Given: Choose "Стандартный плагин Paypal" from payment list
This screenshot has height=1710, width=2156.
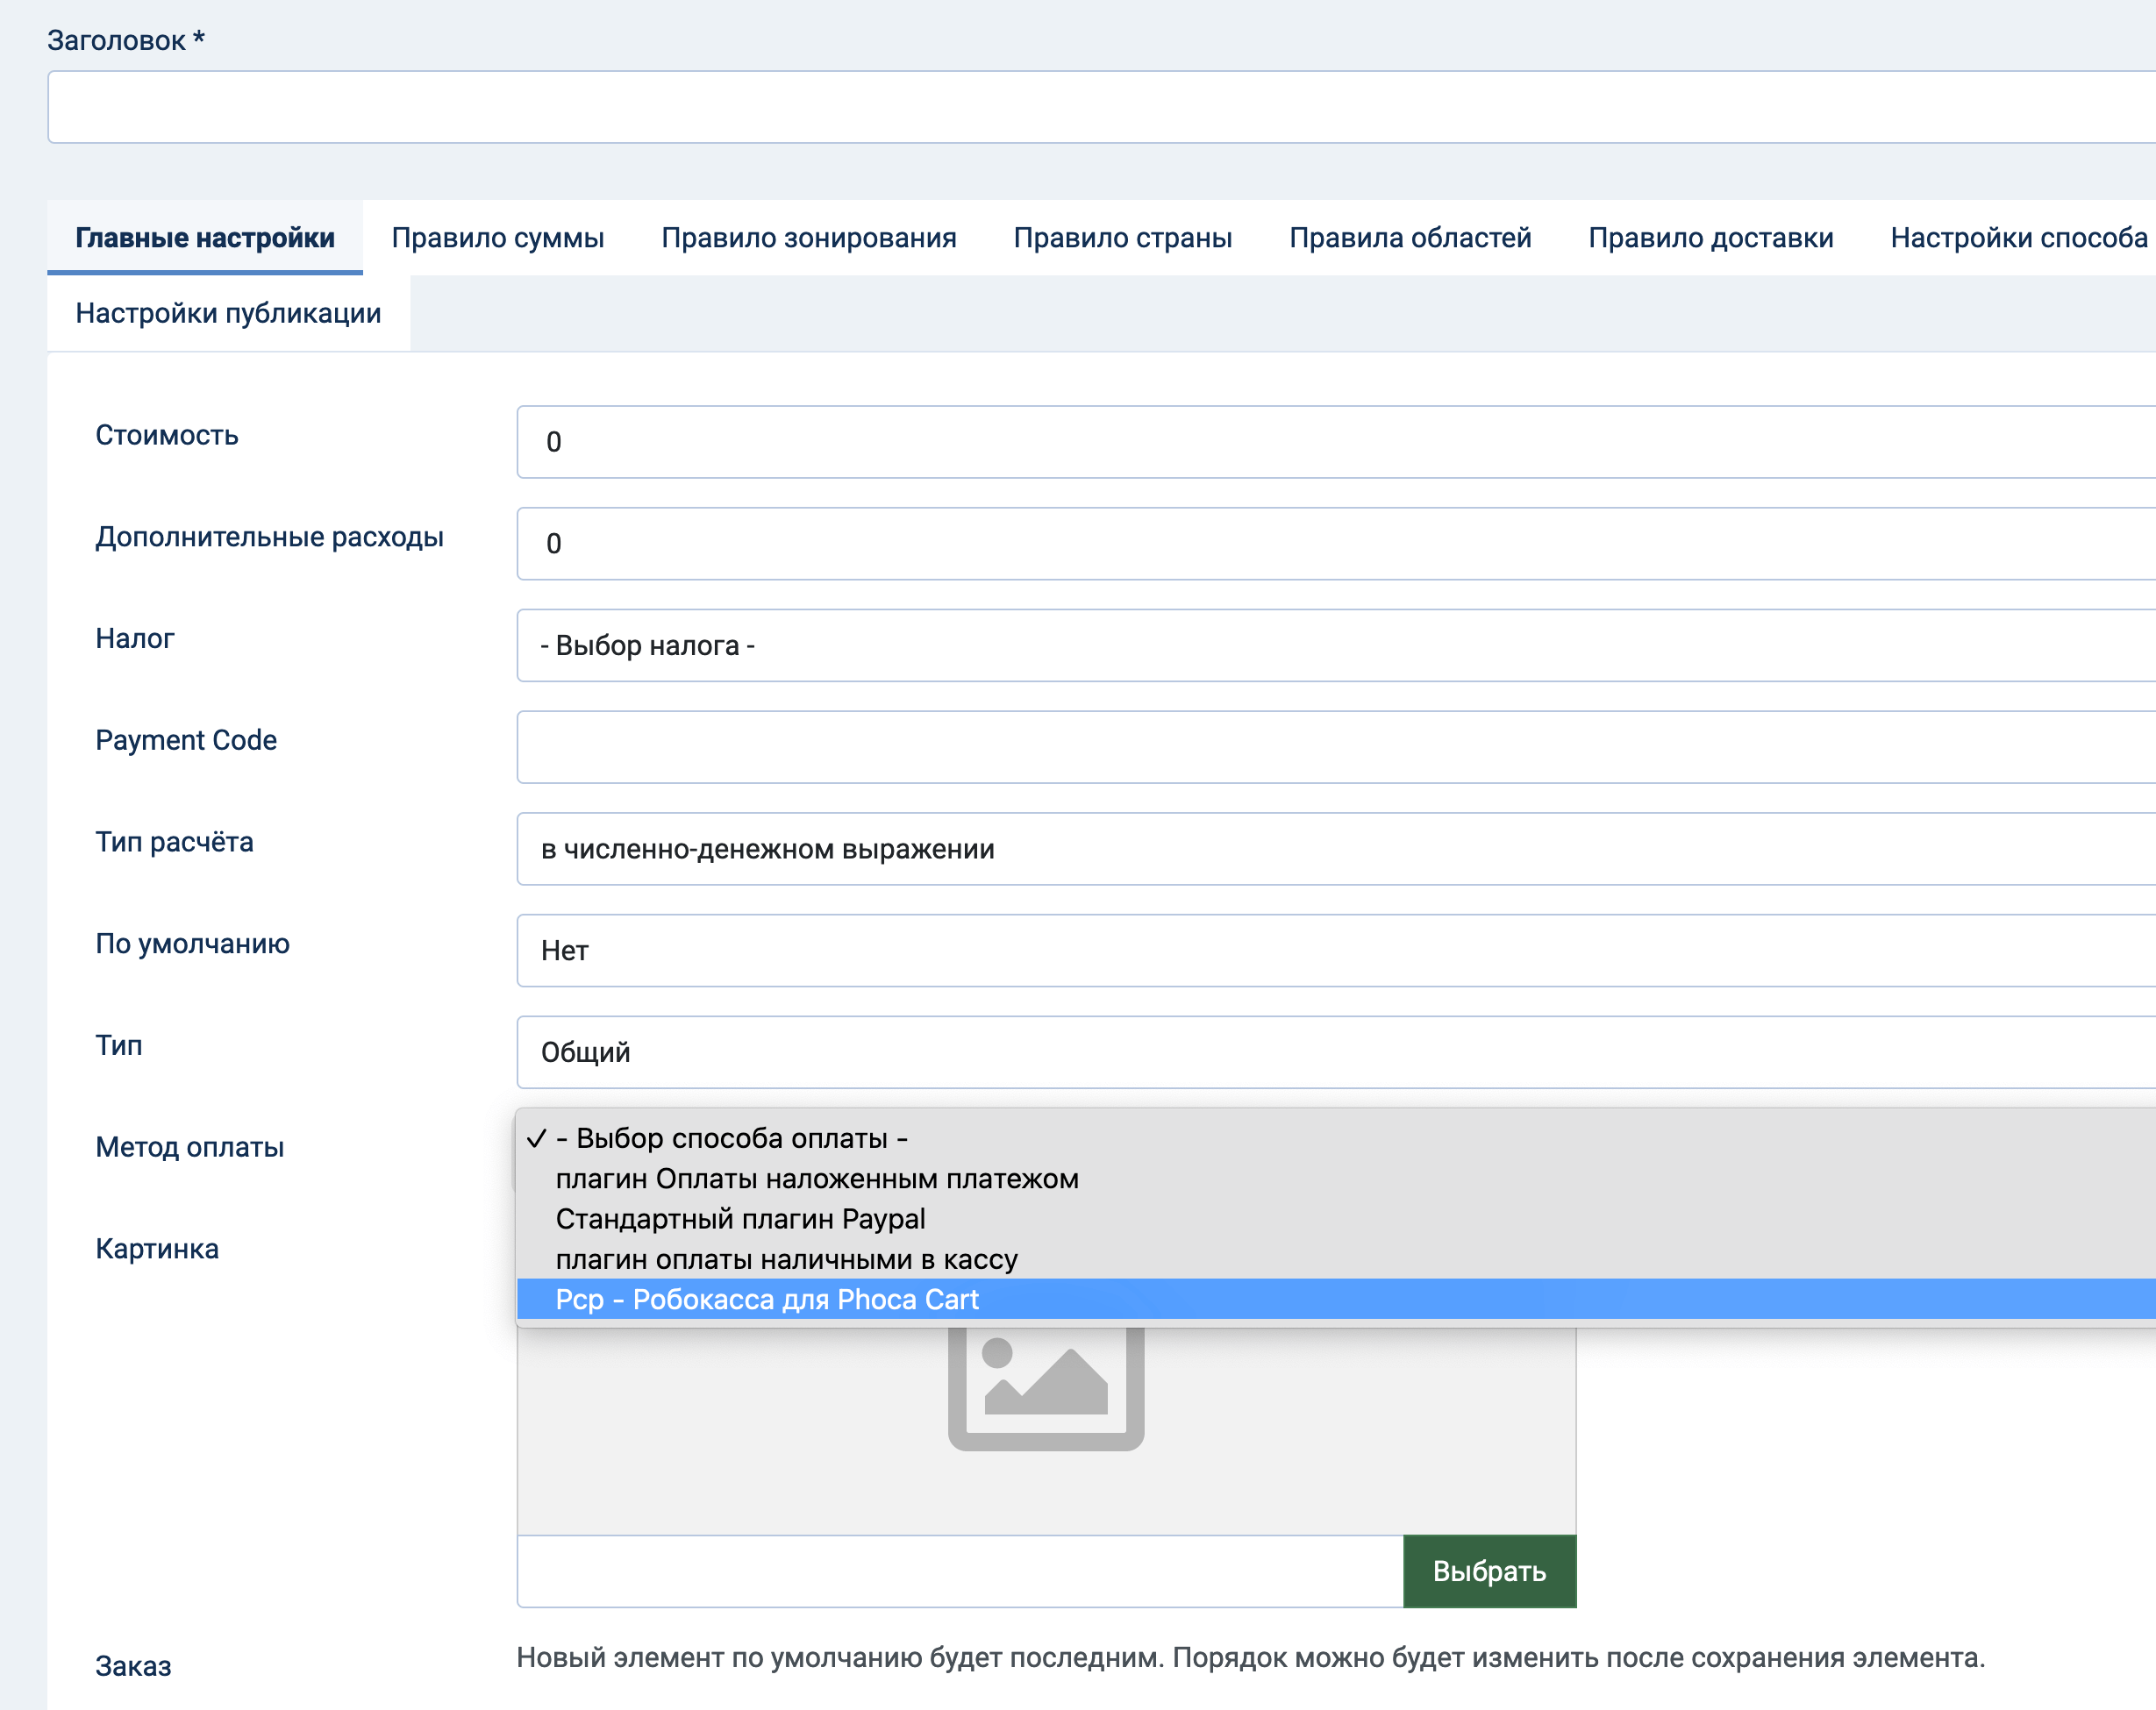Looking at the screenshot, I should point(741,1218).
